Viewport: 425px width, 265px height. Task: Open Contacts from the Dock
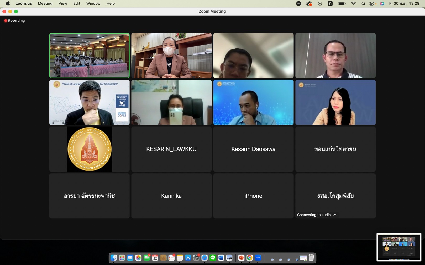pos(163,258)
